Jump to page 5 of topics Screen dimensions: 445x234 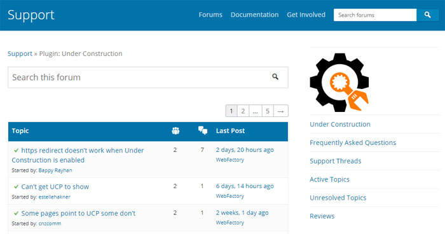268,111
